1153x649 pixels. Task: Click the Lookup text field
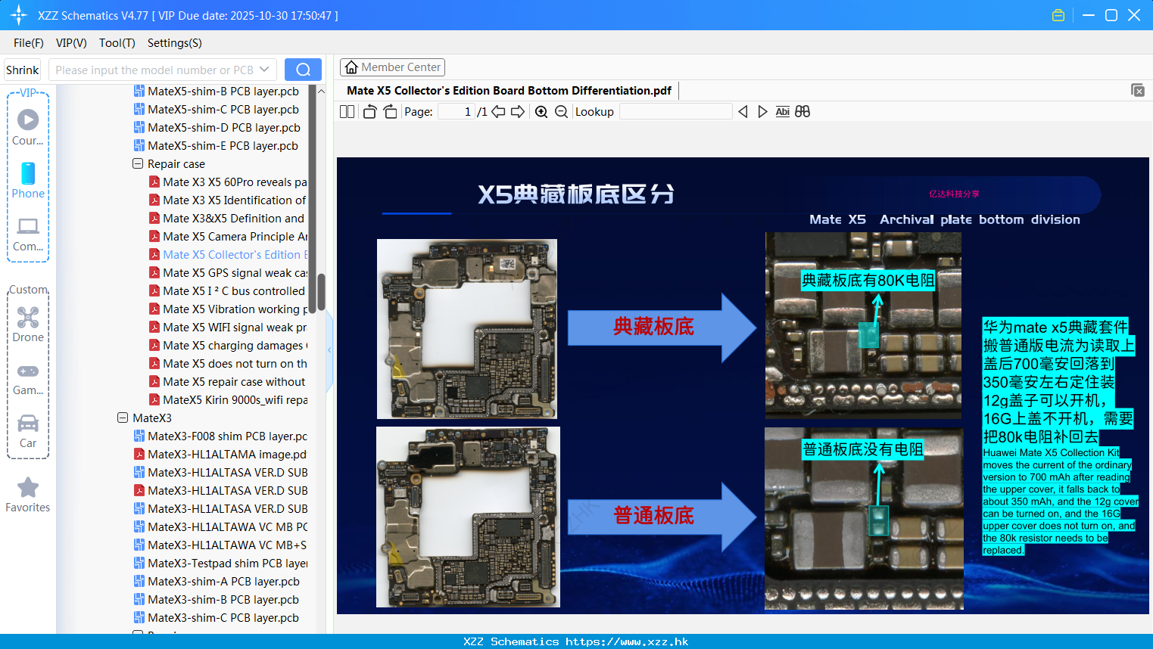tap(675, 111)
